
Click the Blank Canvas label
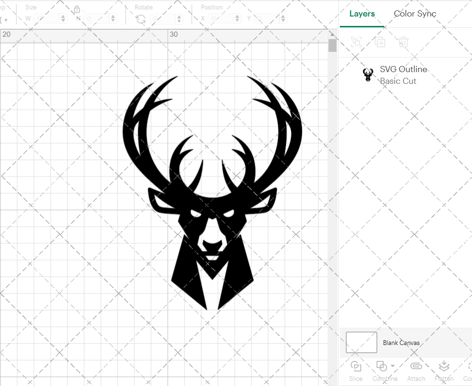[401, 343]
